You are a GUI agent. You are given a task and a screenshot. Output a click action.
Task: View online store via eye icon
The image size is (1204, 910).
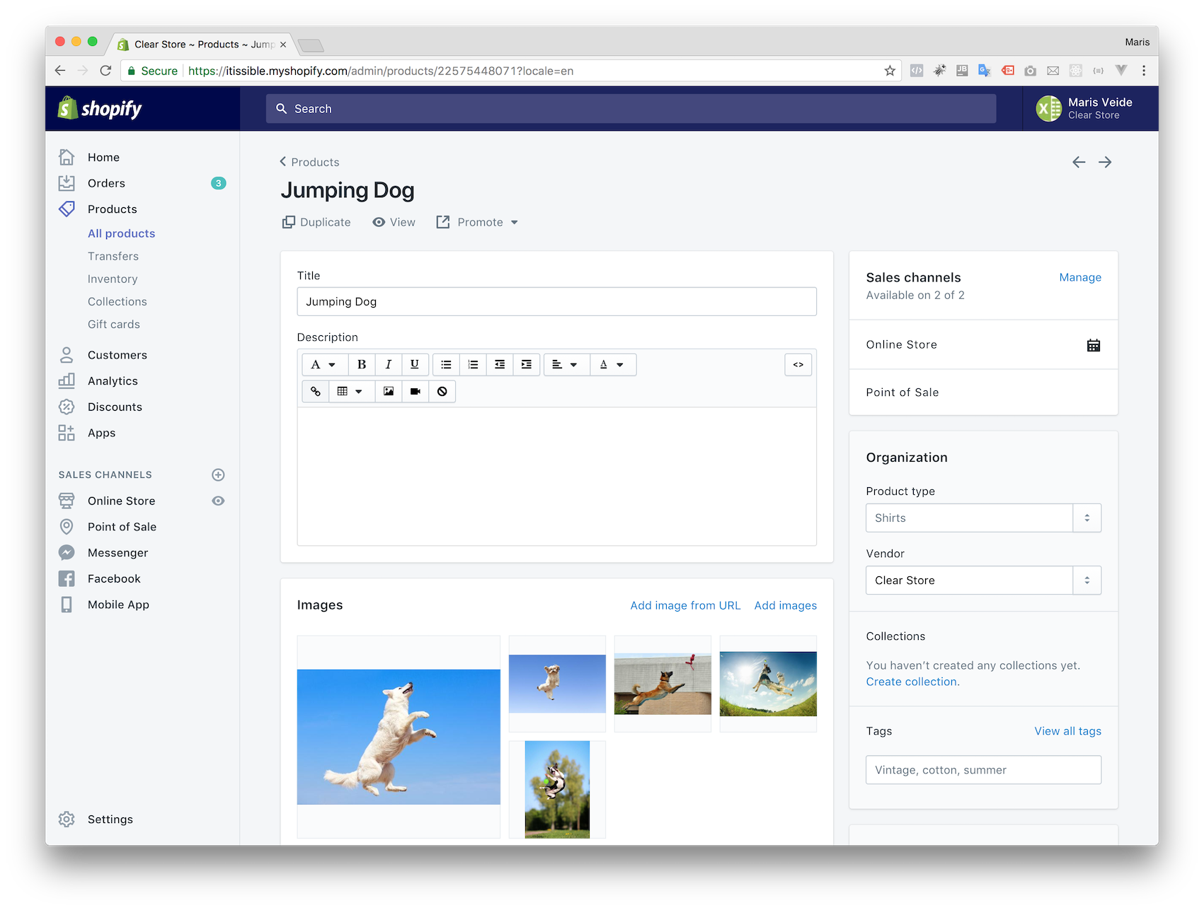click(218, 501)
